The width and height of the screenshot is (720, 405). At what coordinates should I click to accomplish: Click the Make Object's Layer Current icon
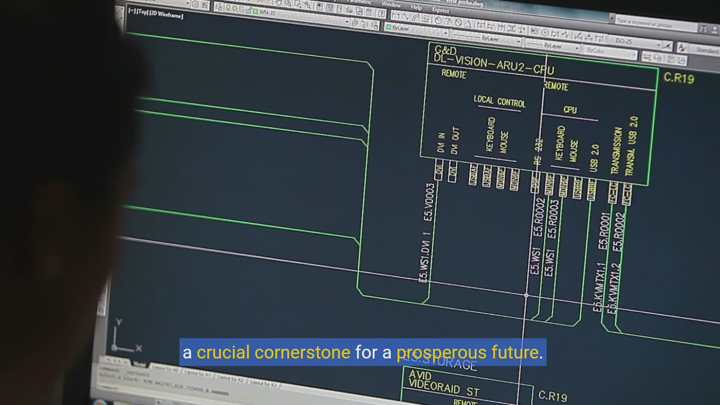click(x=355, y=22)
